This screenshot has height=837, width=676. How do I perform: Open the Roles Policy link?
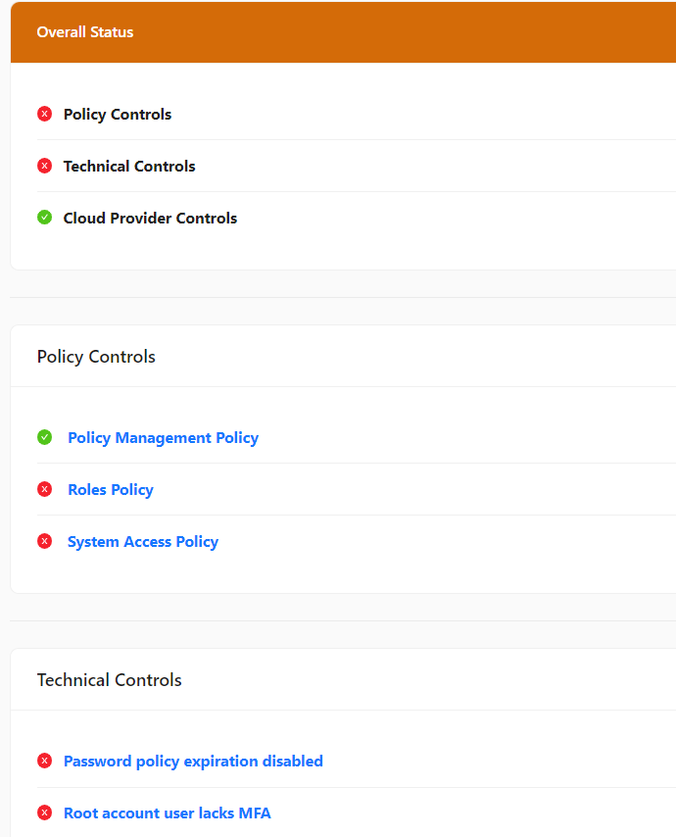(x=111, y=490)
